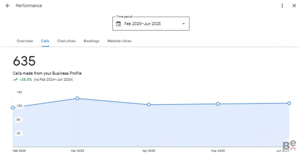Viewport: 300px width, 156px height.
Task: Click the May 2025 data point on chart
Action: pyautogui.click(x=218, y=104)
